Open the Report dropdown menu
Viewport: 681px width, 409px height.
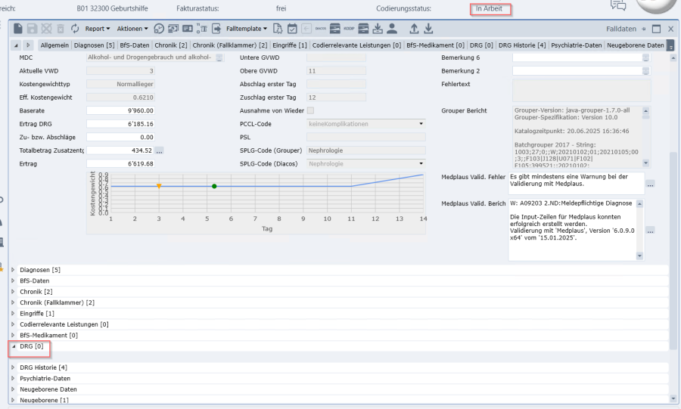pos(97,29)
